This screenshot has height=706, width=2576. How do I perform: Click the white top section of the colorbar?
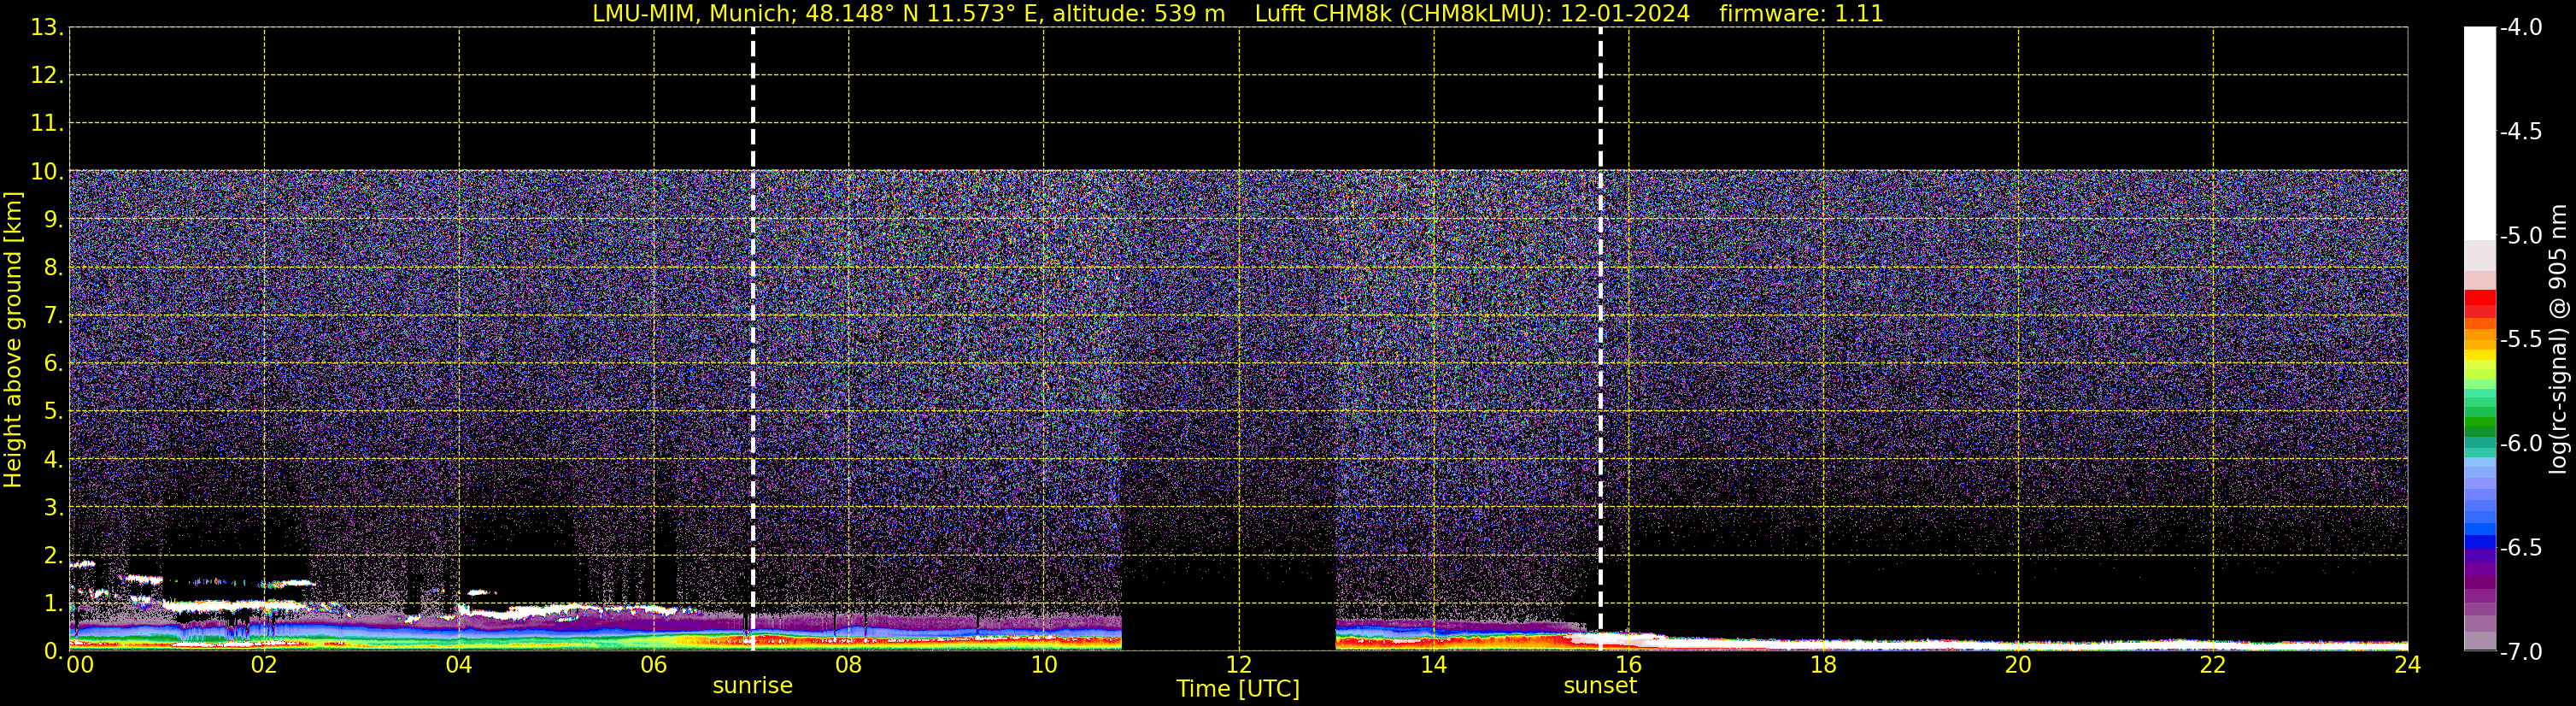tap(2480, 133)
